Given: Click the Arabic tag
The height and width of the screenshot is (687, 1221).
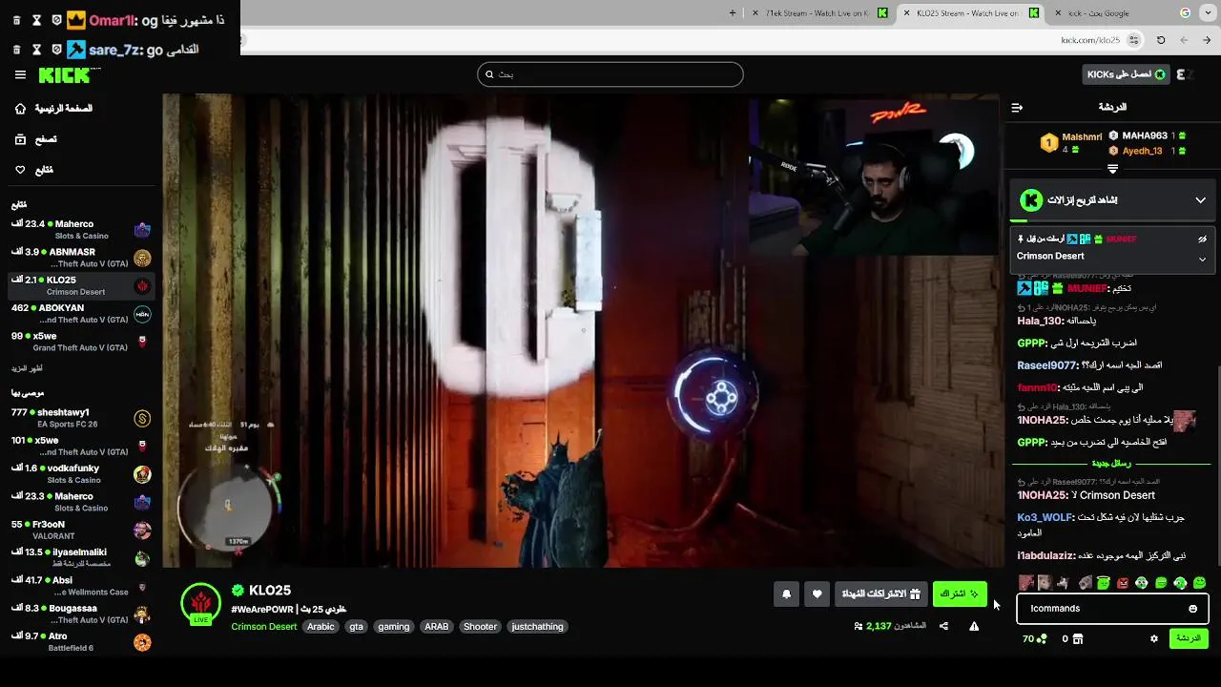Looking at the screenshot, I should point(321,627).
